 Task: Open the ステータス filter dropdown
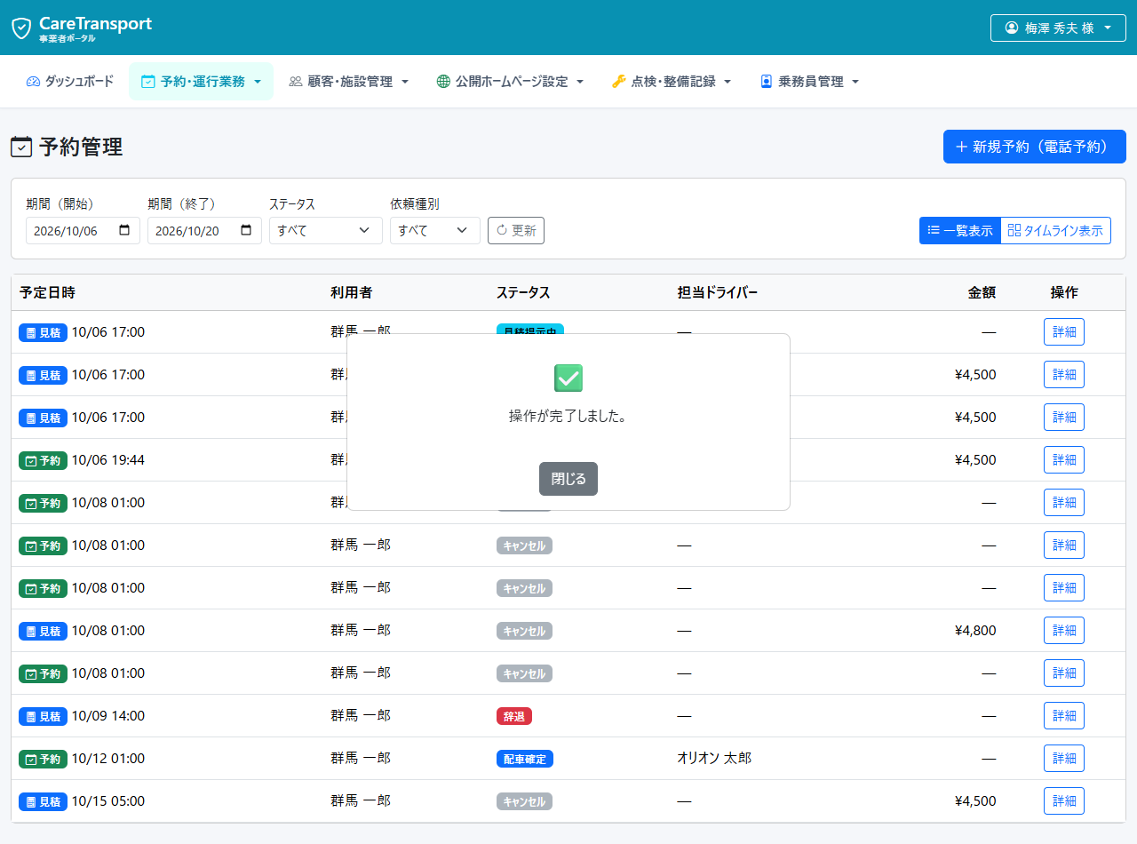pos(326,230)
